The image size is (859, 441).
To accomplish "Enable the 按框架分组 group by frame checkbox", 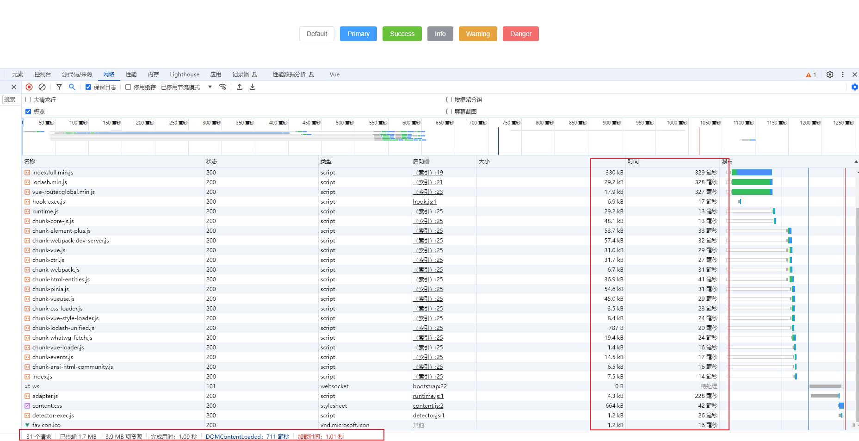I will (449, 99).
